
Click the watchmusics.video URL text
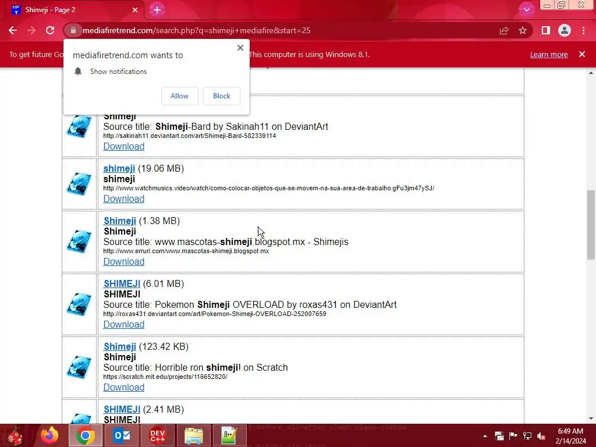click(269, 188)
